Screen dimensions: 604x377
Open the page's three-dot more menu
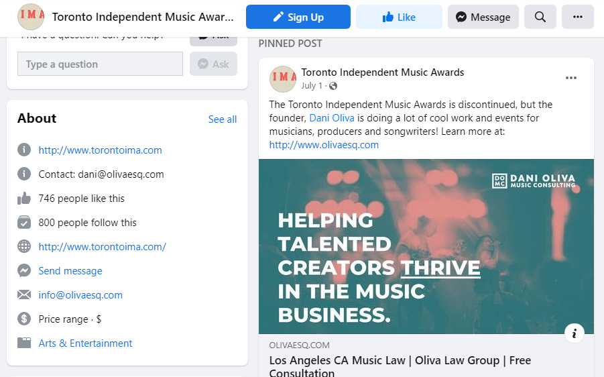pos(577,17)
